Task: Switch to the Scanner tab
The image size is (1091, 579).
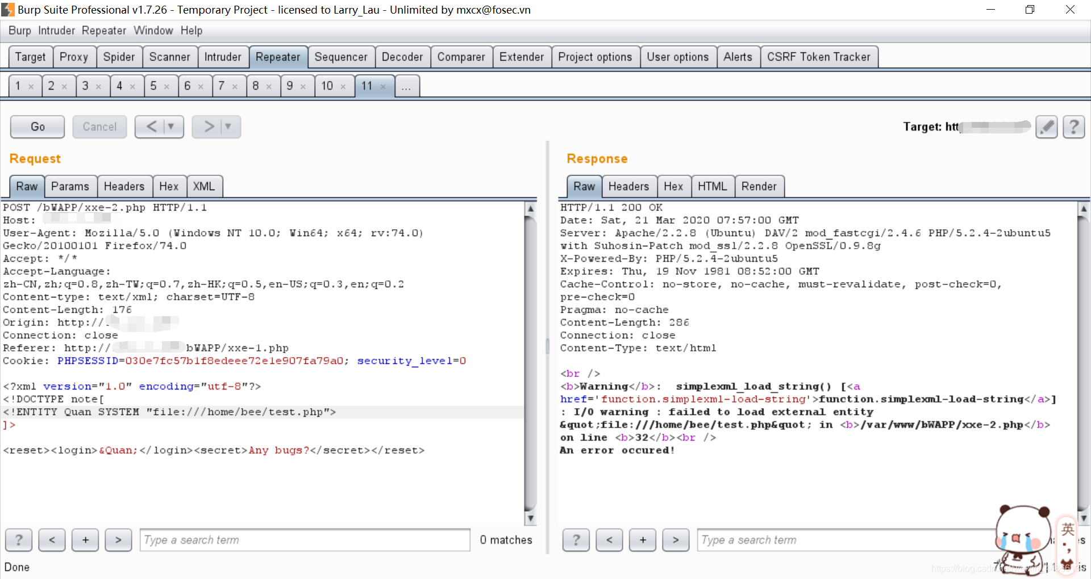Action: 170,57
